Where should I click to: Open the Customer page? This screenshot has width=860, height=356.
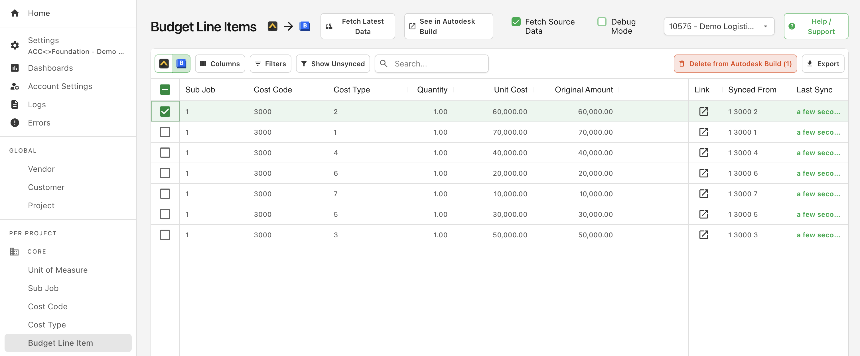pos(46,187)
